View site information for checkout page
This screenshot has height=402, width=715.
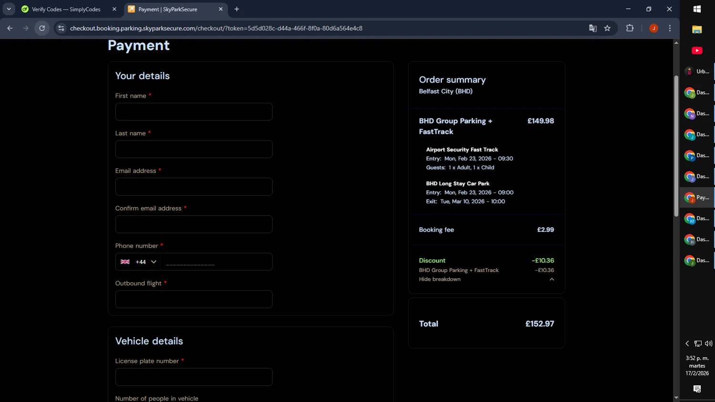coord(61,28)
